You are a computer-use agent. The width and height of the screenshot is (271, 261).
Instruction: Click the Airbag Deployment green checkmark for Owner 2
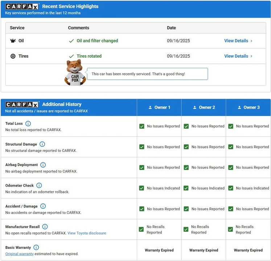pyautogui.click(x=186, y=167)
